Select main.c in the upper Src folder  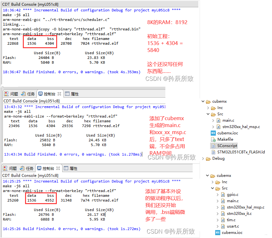point(228,120)
